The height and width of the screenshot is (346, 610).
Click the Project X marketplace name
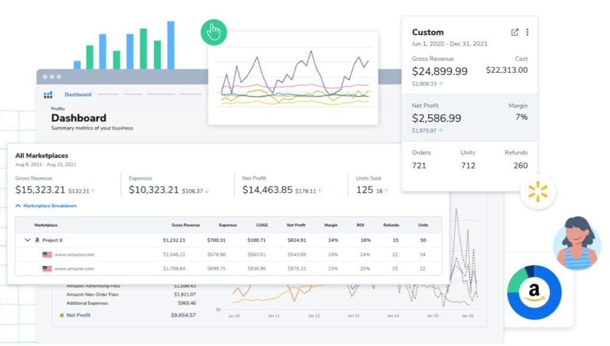52,240
